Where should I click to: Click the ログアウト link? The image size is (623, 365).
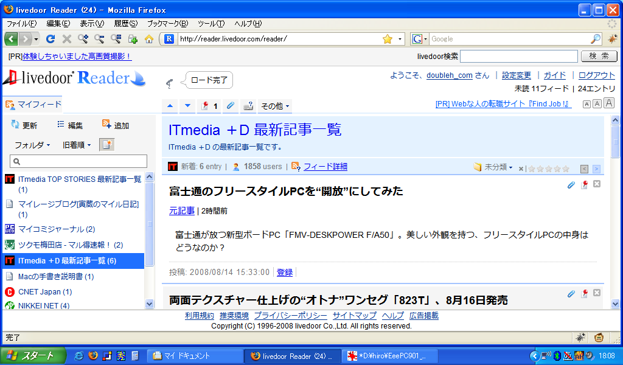(x=596, y=75)
